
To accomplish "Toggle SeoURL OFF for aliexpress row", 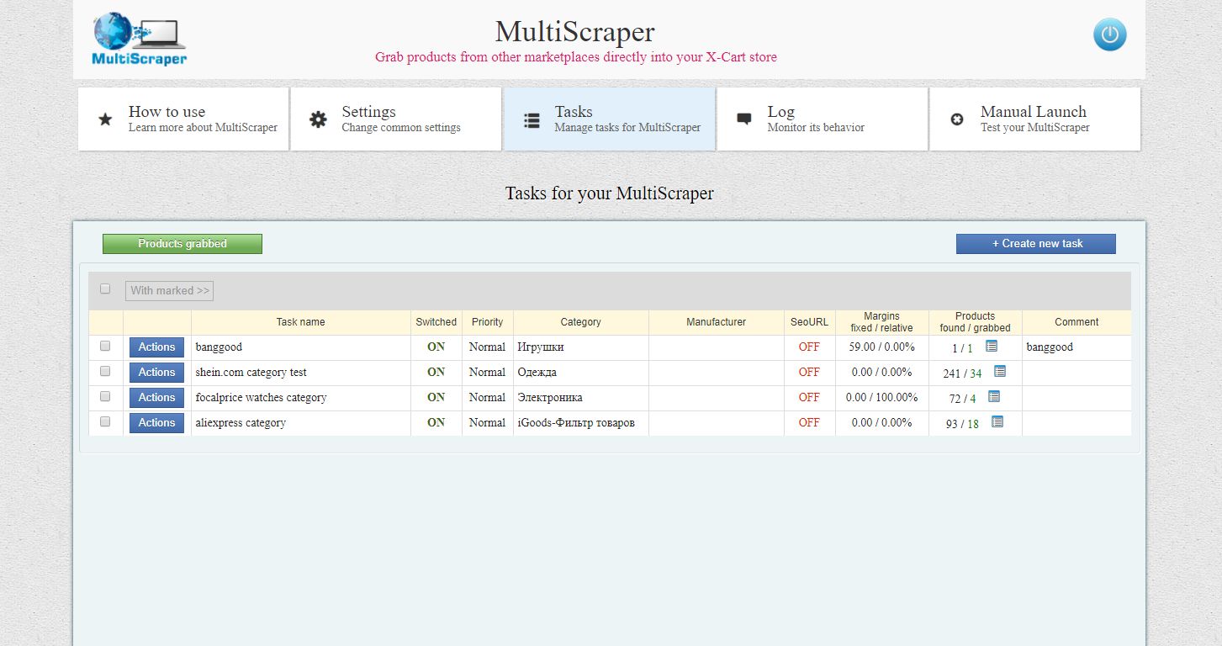I will (809, 422).
